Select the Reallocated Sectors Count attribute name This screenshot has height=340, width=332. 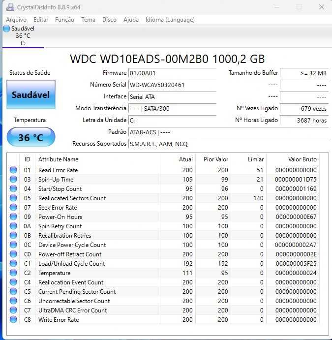click(x=72, y=198)
